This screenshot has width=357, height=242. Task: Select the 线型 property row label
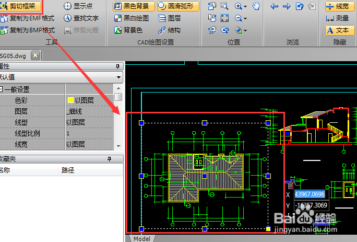[21, 122]
